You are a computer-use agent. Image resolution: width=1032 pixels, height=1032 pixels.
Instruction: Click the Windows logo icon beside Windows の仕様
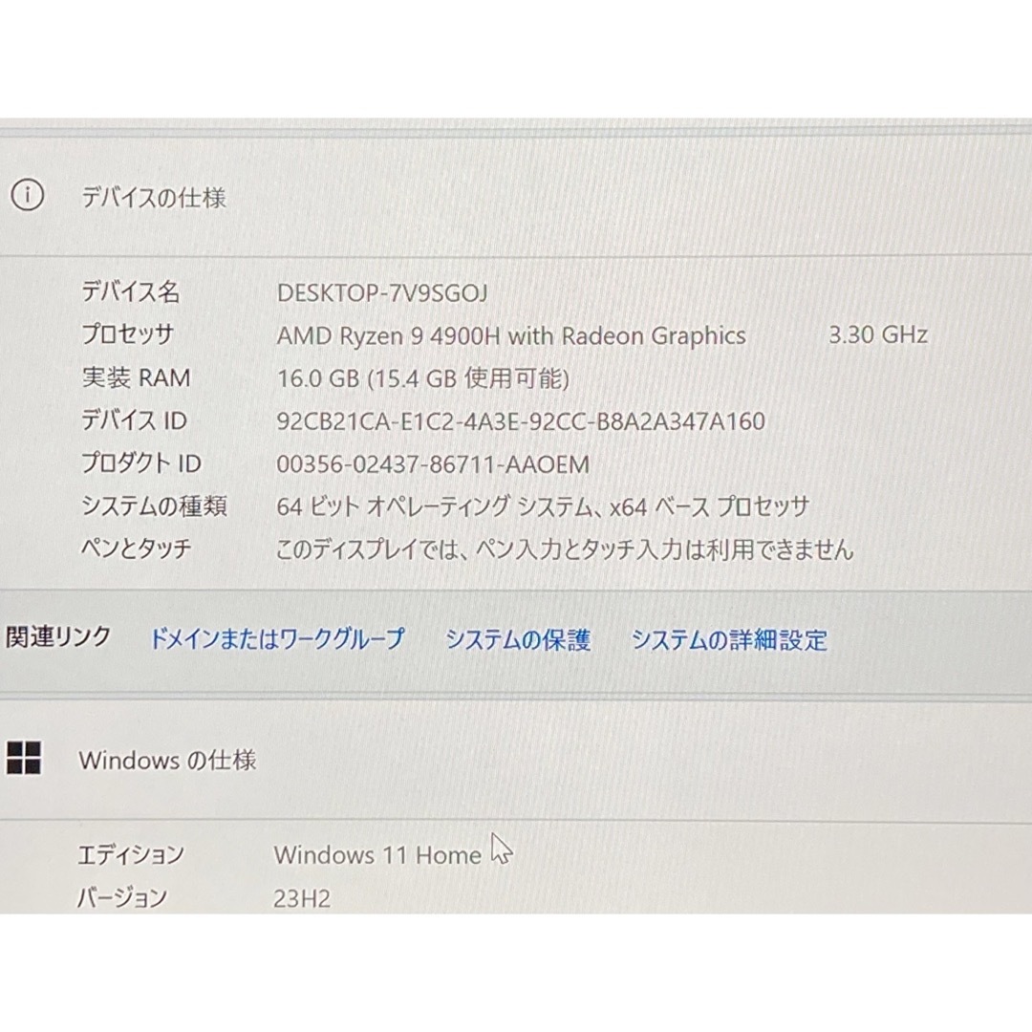tap(24, 758)
